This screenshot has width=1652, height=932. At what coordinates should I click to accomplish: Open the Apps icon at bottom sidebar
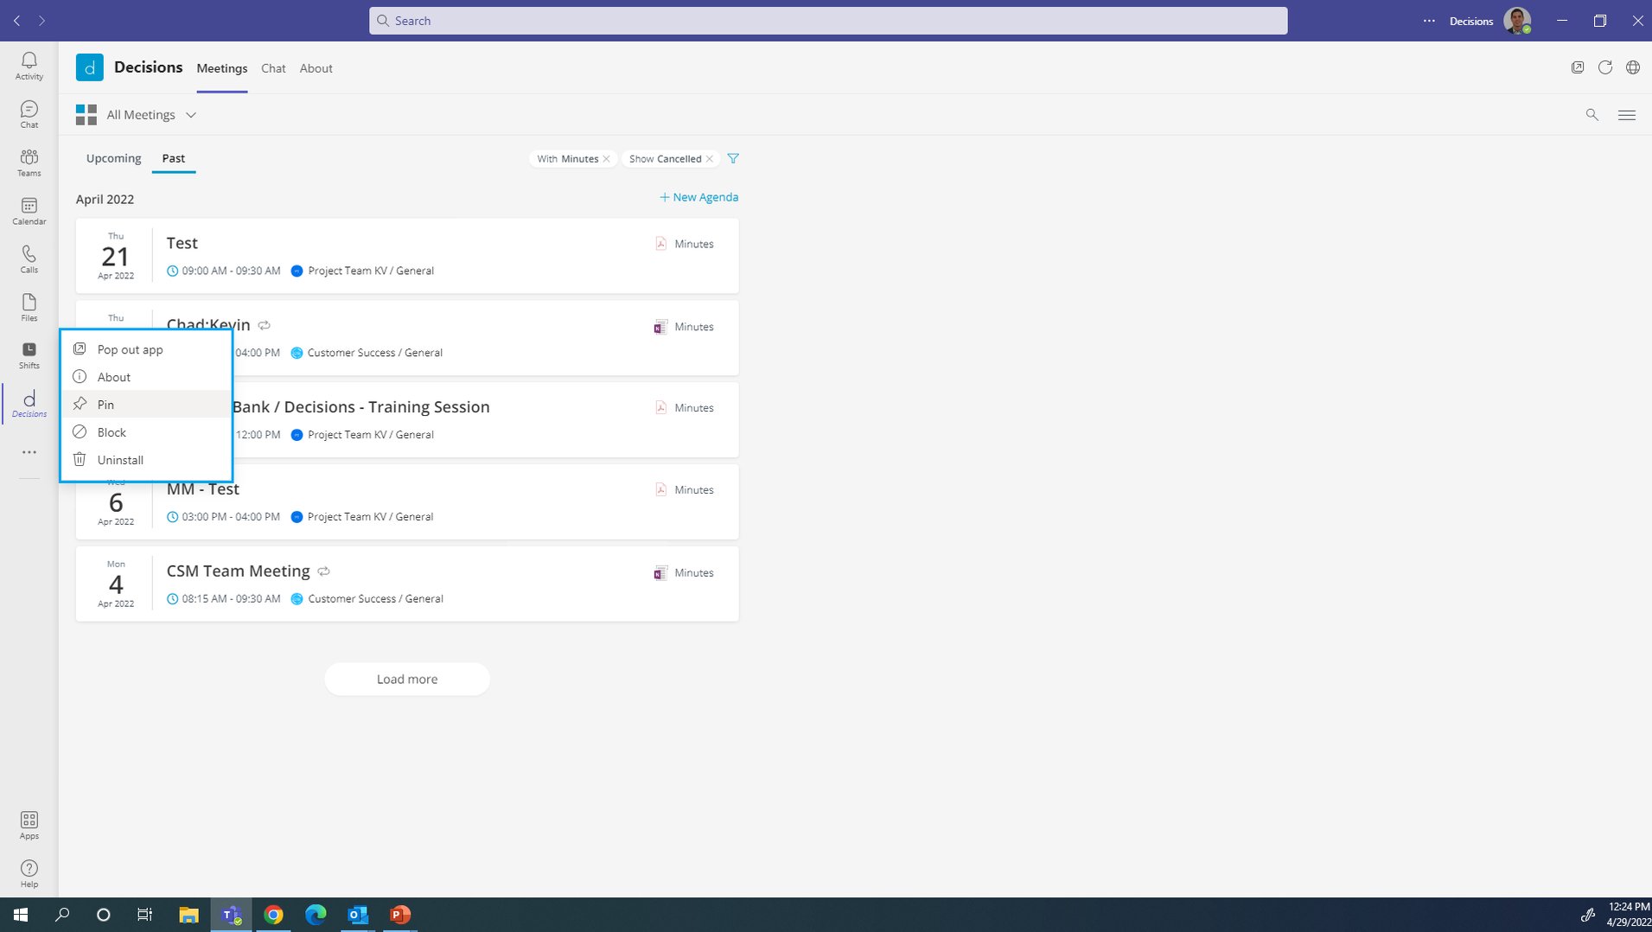[29, 821]
